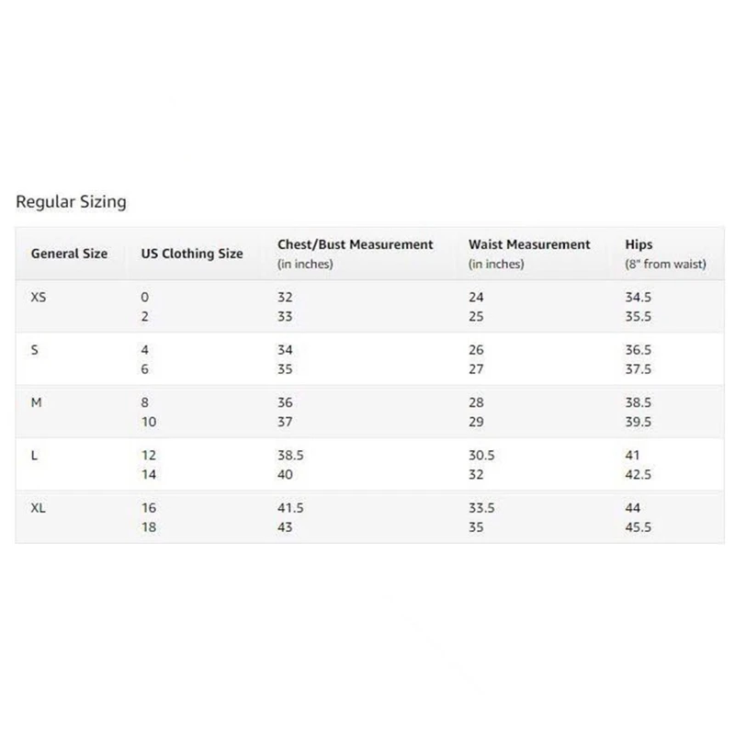Click chest measurement value 41.5
This screenshot has height=735, width=735.
290,508
